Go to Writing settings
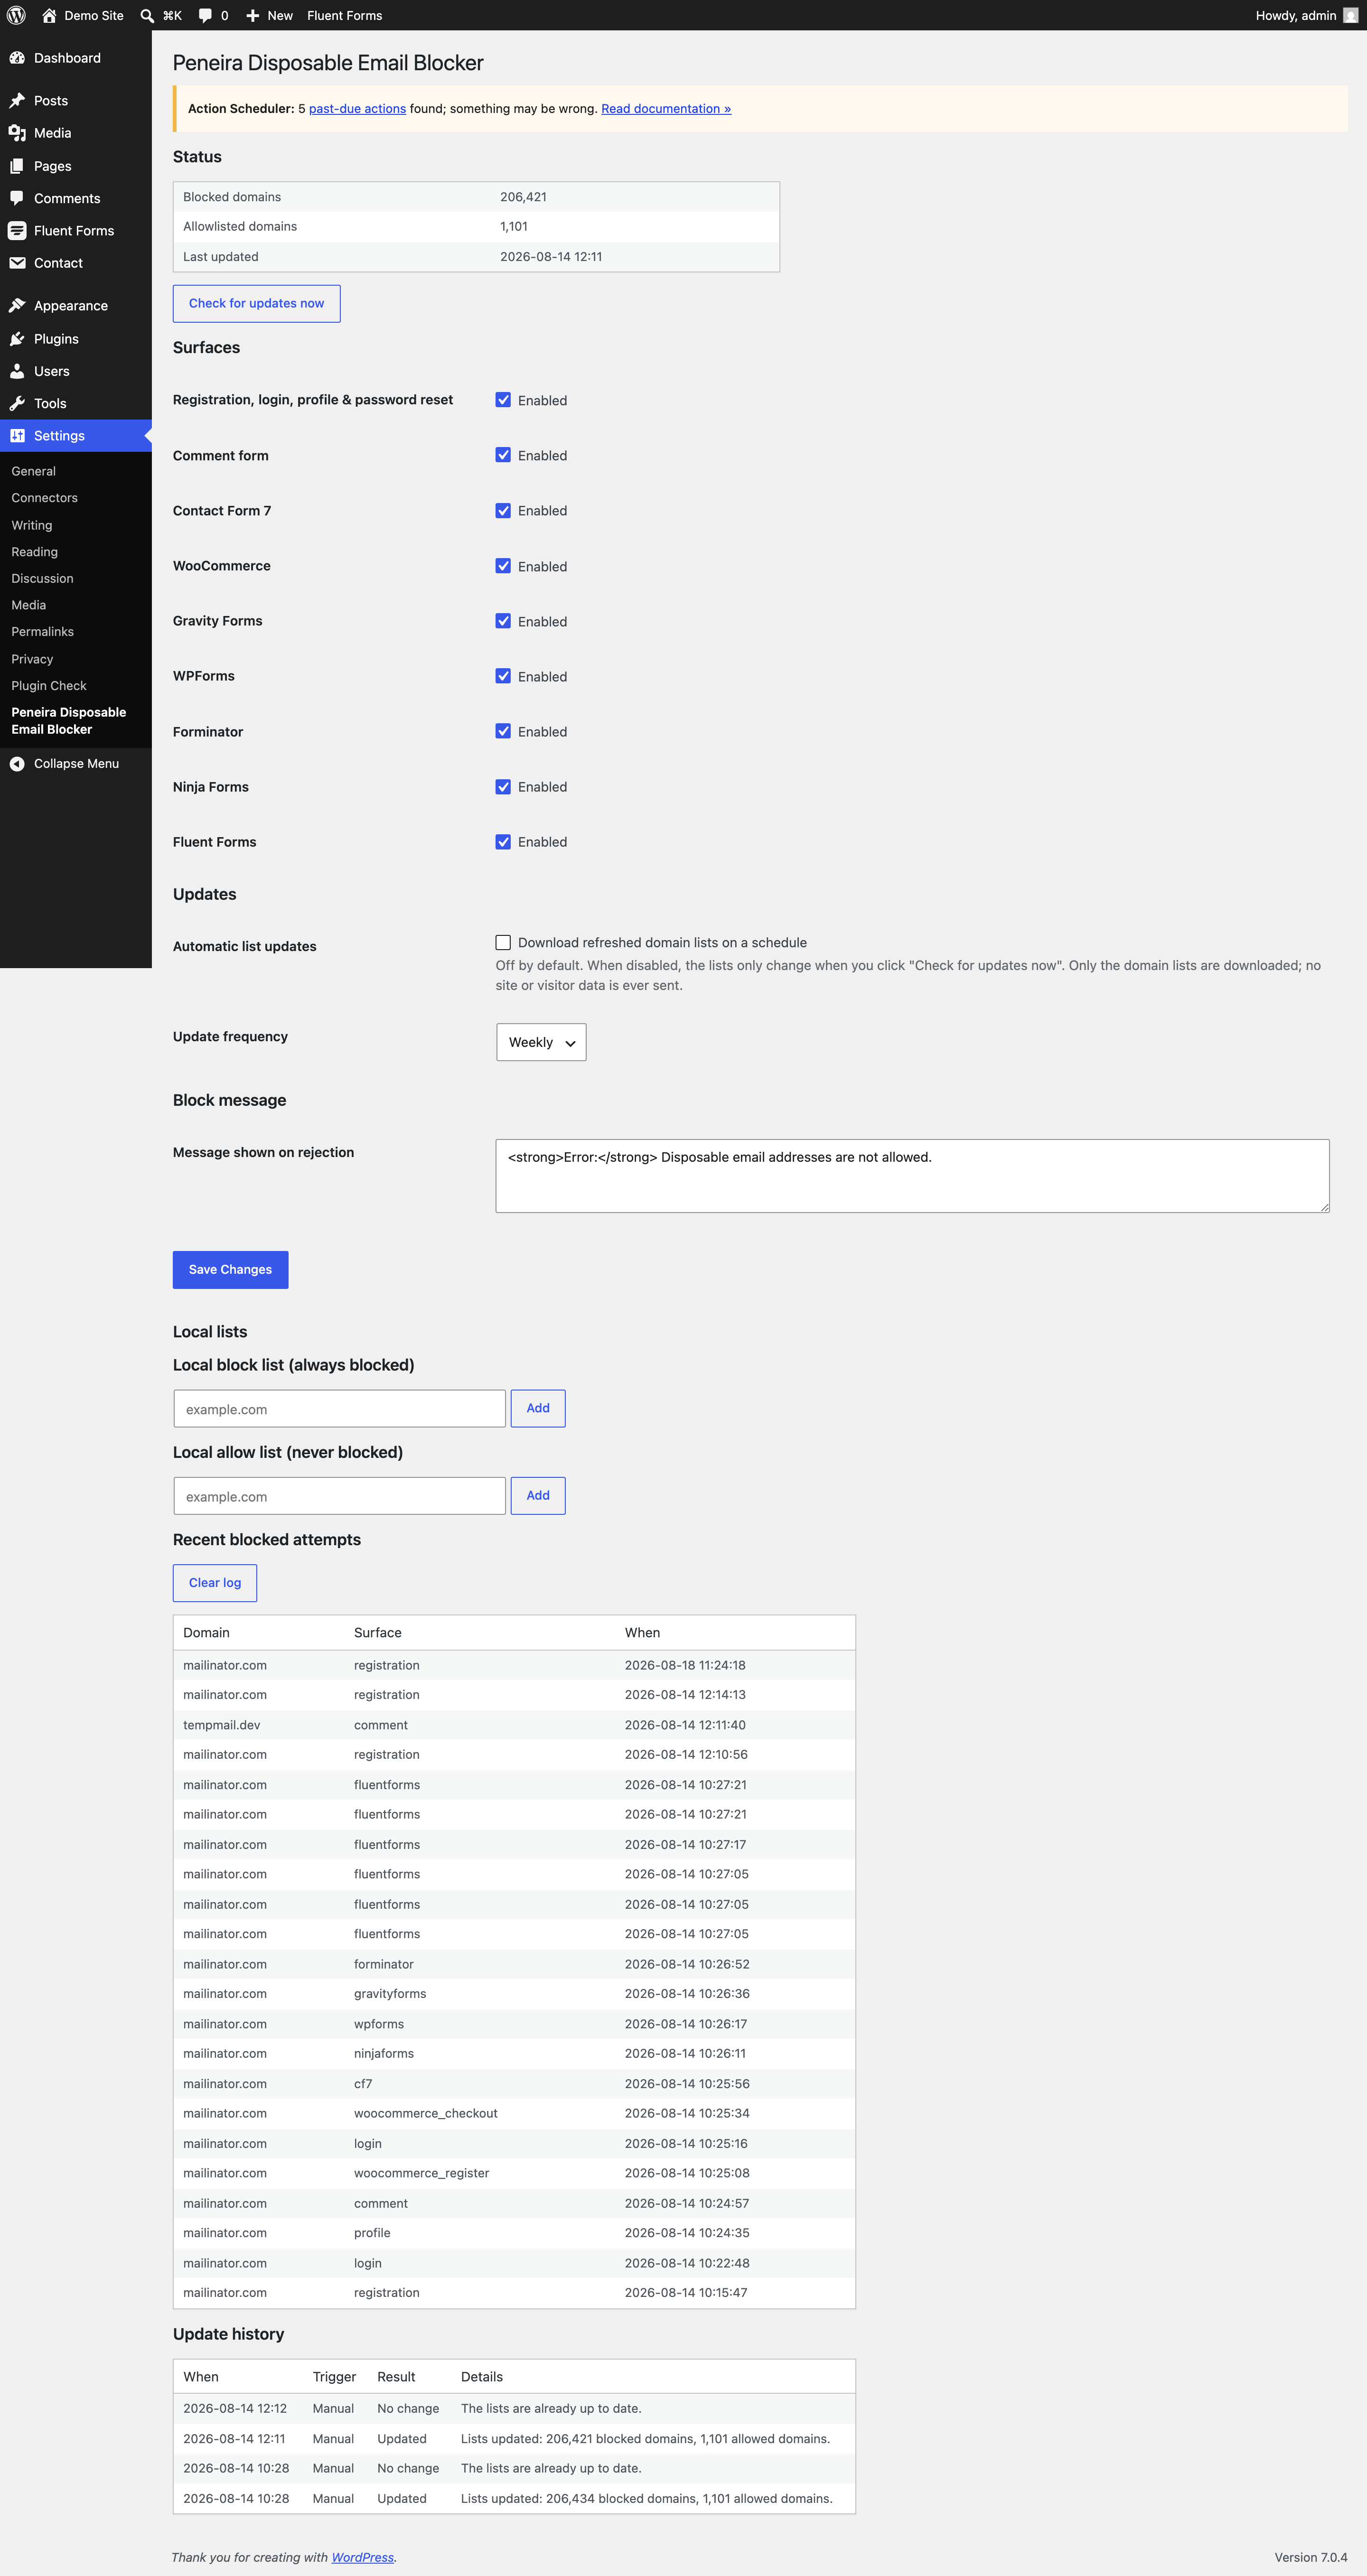This screenshot has height=2576, width=1367. point(32,525)
